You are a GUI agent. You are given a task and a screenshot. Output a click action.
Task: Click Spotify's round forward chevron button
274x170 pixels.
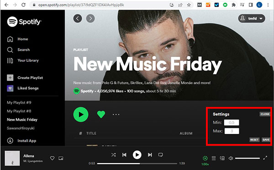coord(90,18)
